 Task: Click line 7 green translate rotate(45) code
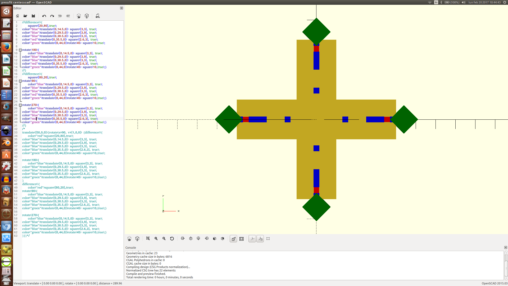coord(63,43)
